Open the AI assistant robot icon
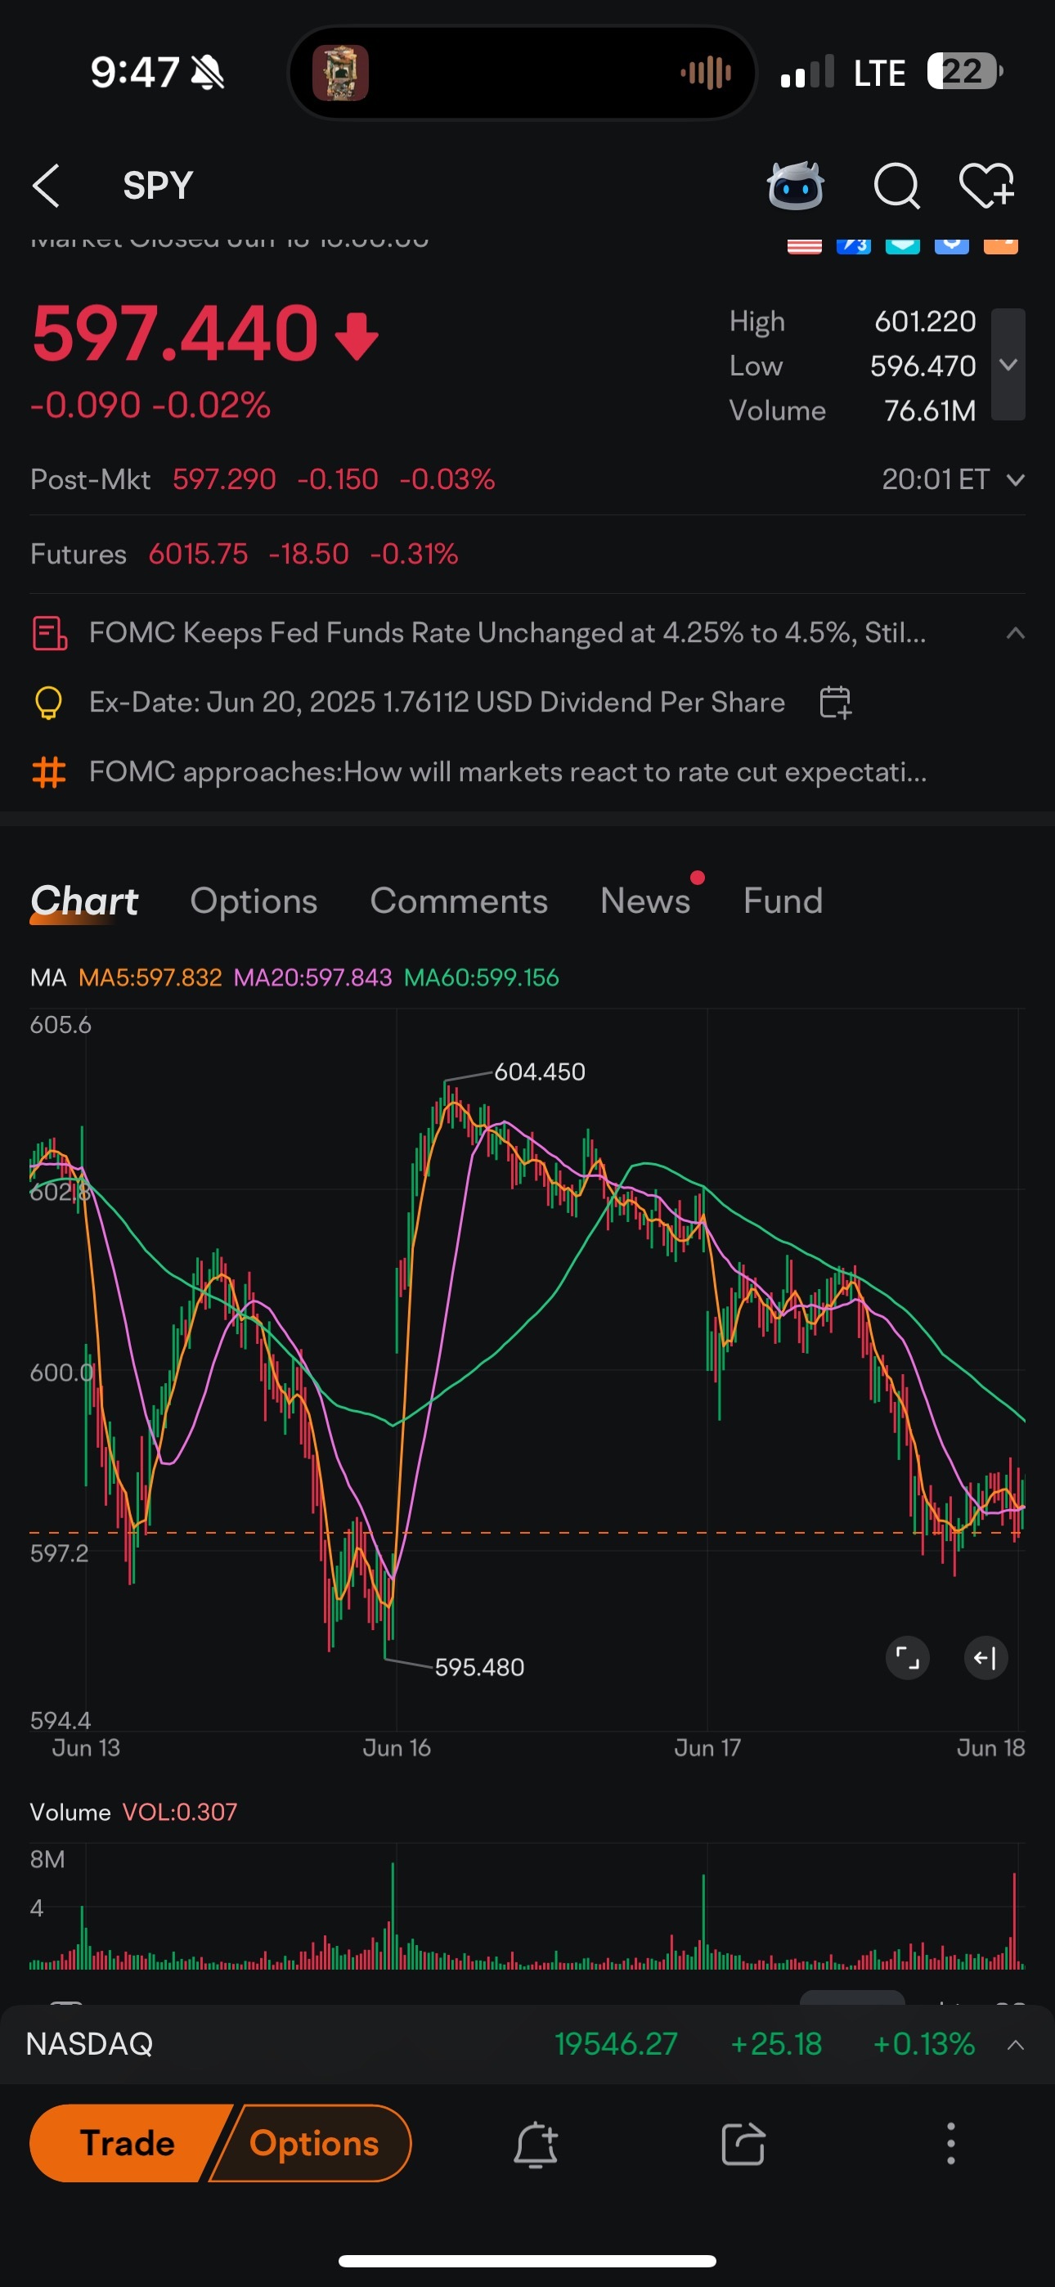 click(795, 186)
